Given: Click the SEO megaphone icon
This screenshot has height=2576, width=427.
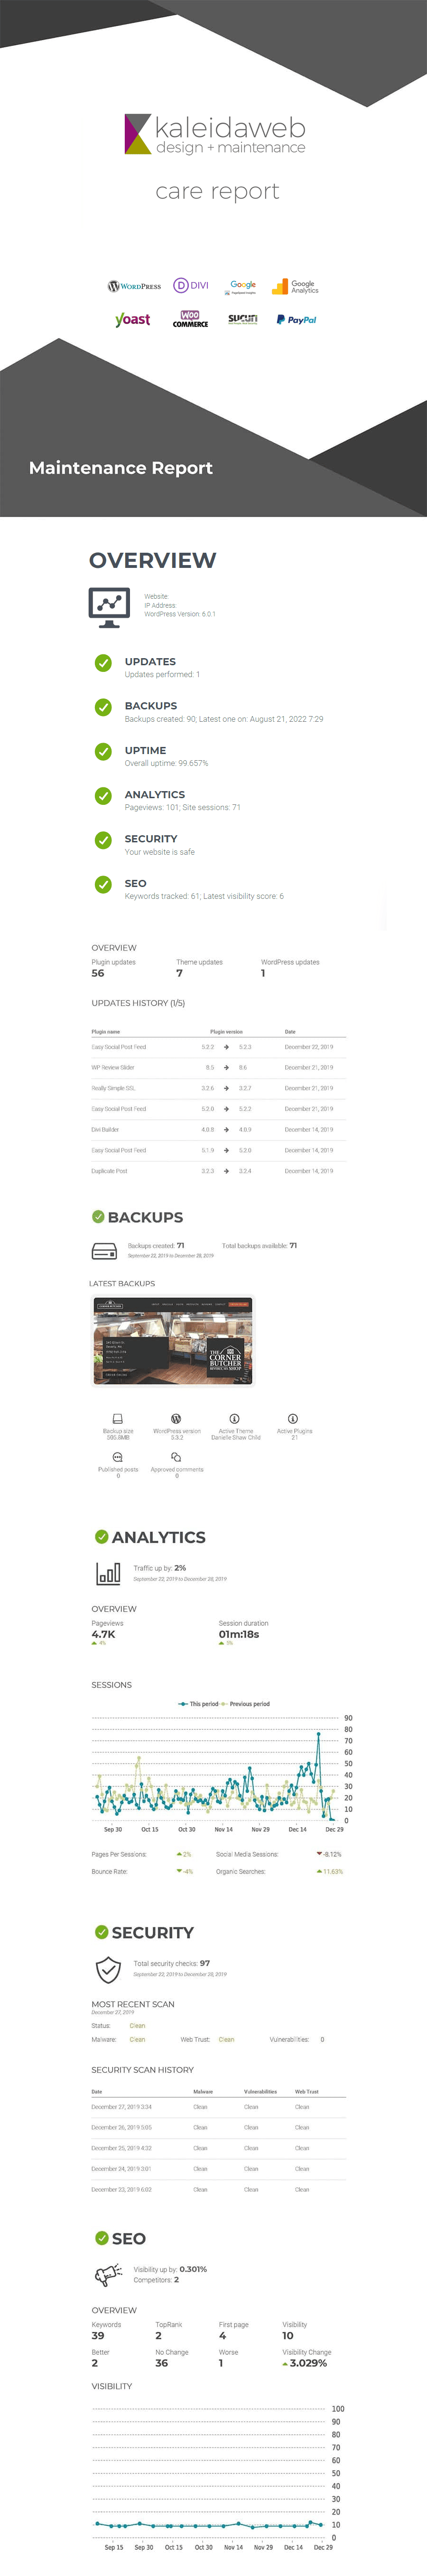Looking at the screenshot, I should (x=108, y=2276).
